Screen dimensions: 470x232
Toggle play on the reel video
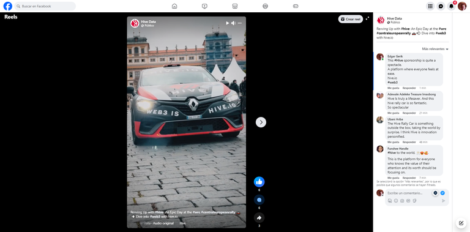(227, 23)
